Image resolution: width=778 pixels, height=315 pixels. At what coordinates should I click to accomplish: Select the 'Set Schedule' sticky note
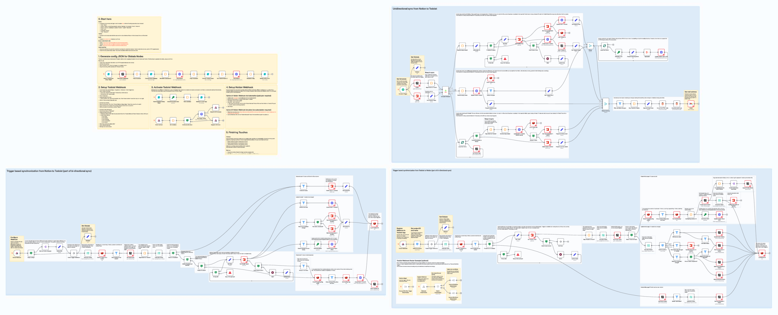(403, 86)
